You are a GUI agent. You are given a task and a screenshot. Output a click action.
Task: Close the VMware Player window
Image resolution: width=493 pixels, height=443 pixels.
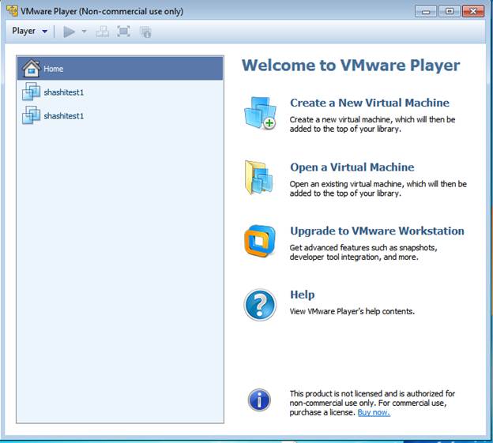[473, 12]
